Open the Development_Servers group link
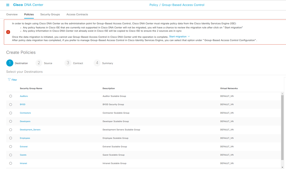Image resolution: width=286 pixels, height=169 pixels. point(30,130)
